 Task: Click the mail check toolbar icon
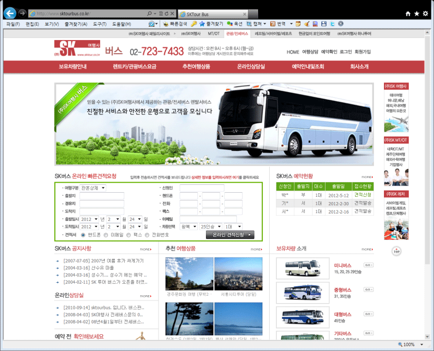click(x=152, y=24)
